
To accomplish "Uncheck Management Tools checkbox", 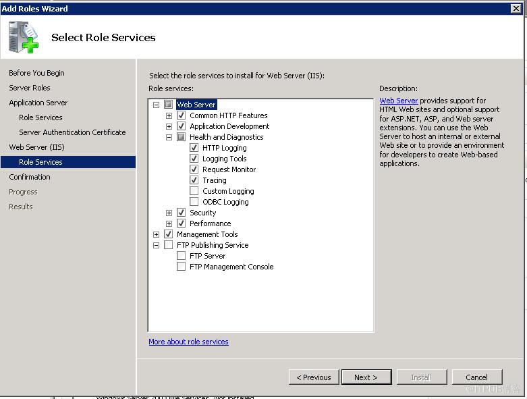I will click(x=169, y=234).
